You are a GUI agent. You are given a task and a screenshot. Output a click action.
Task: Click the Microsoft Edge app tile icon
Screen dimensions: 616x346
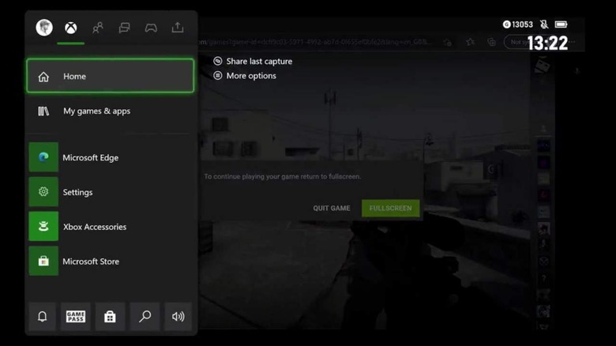tap(43, 157)
